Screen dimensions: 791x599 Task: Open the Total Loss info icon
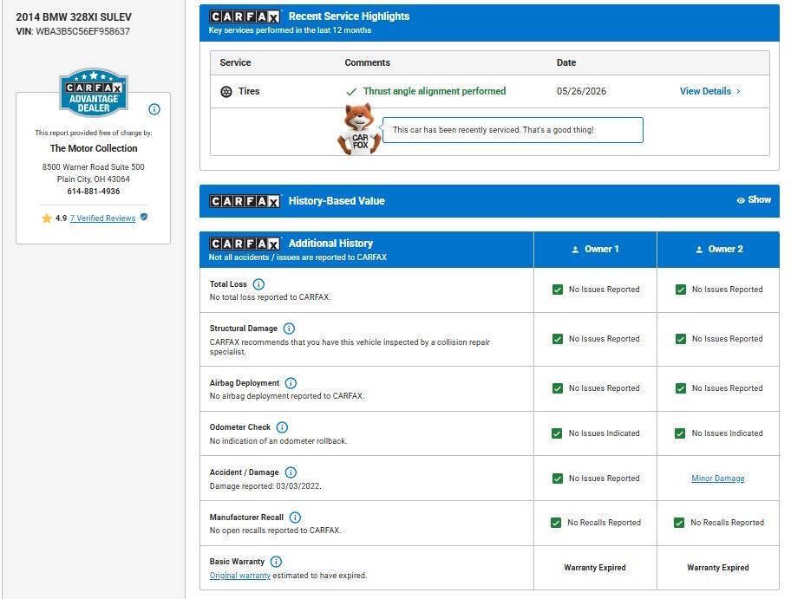(258, 283)
